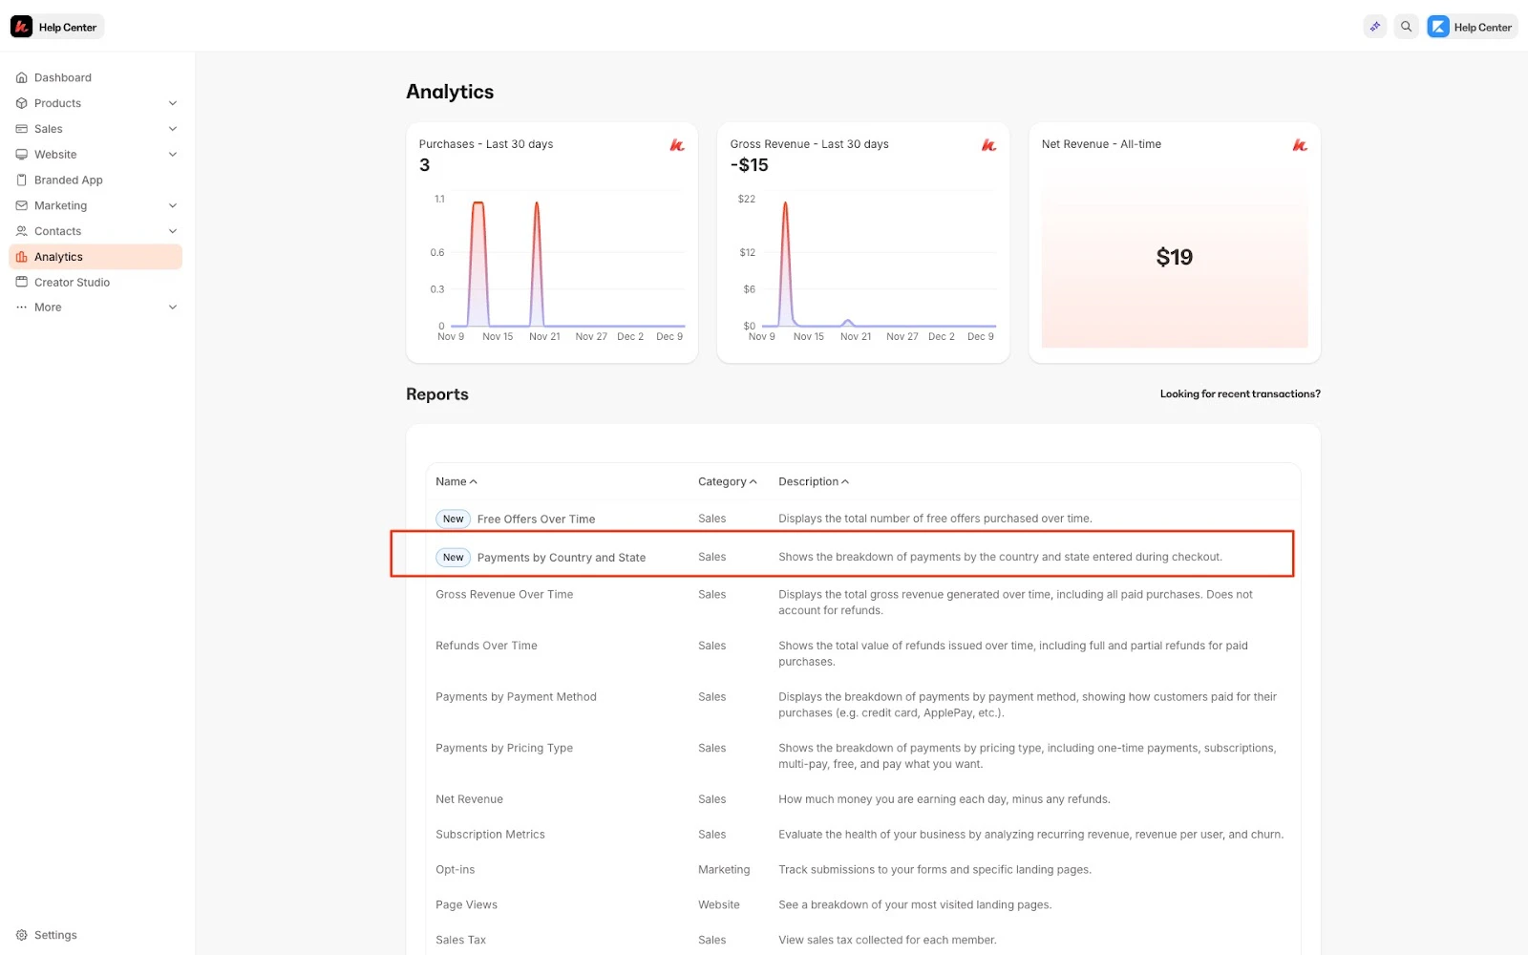Screen dimensions: 1528x955
Task: Open the Net Revenue report
Action: point(469,799)
